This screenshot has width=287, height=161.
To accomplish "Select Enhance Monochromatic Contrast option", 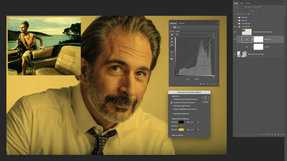I will point(172,99).
